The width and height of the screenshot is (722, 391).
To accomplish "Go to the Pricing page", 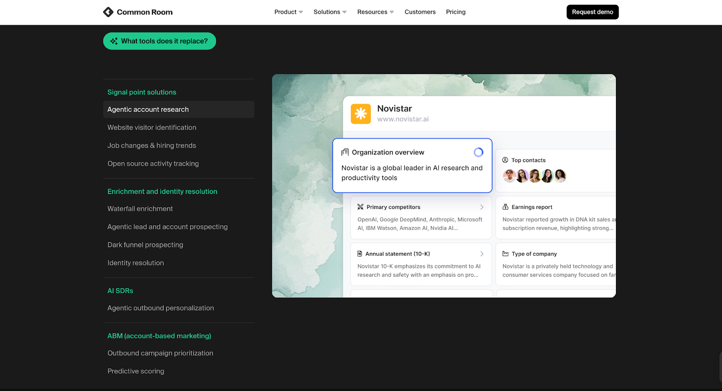I will click(456, 12).
